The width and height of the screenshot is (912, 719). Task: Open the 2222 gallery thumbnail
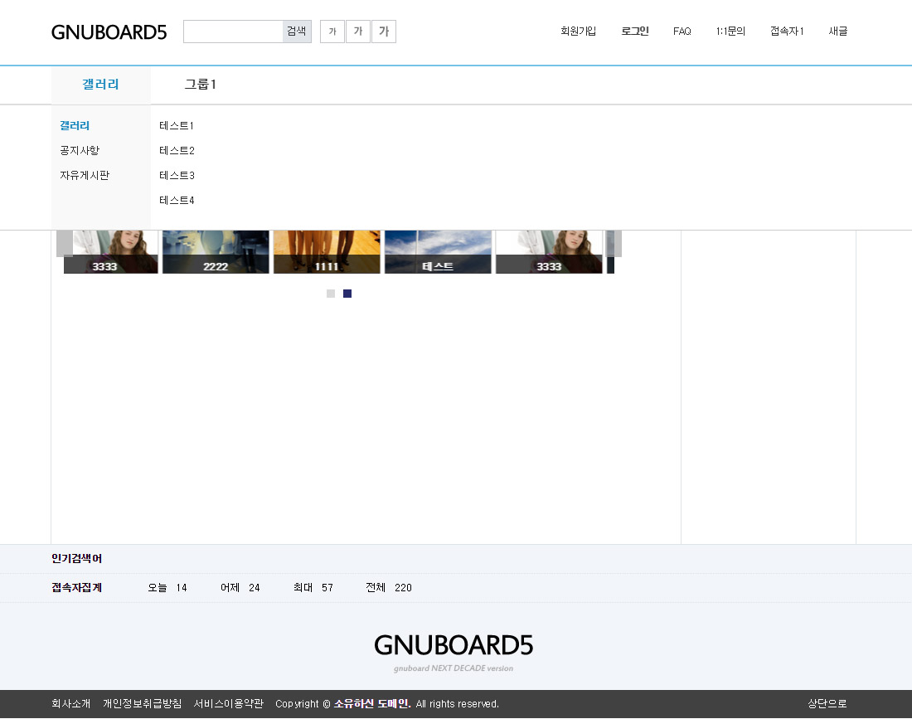[x=216, y=251]
